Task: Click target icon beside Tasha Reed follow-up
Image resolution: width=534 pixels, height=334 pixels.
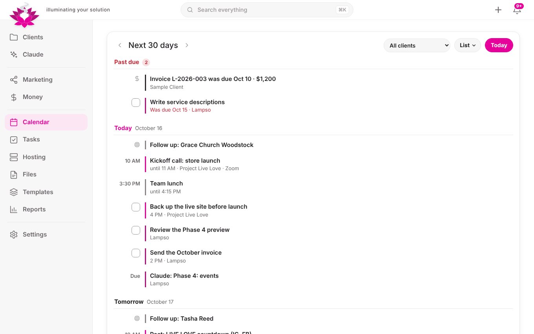Action: click(x=137, y=318)
